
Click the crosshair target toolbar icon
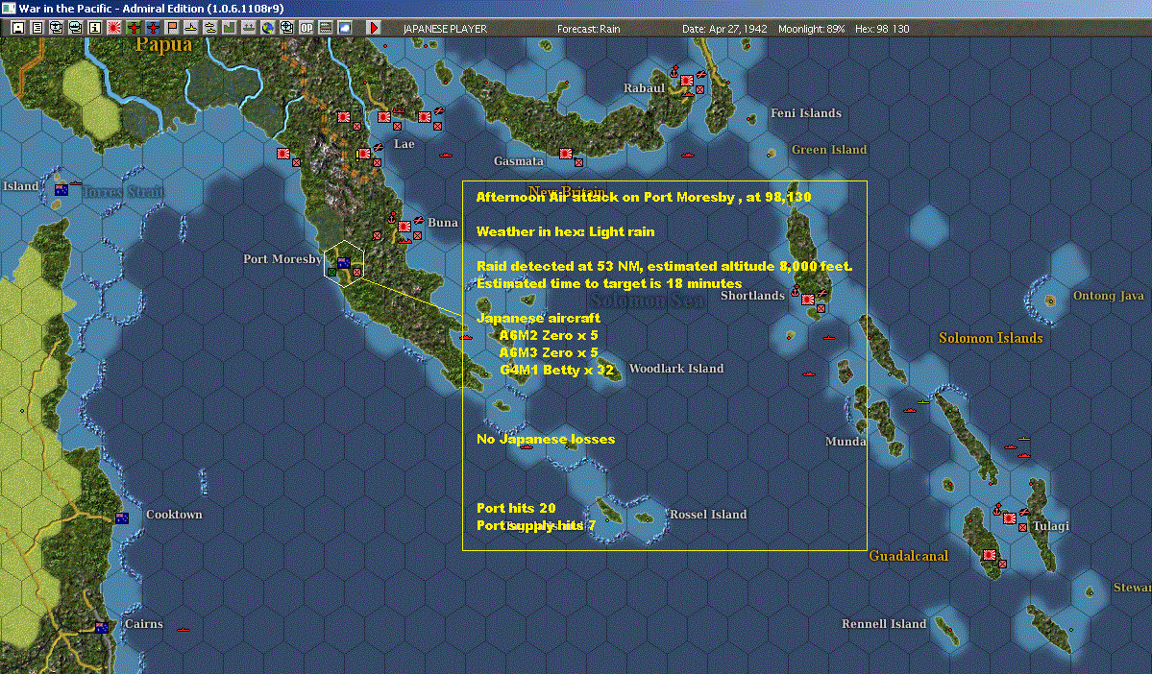[x=286, y=28]
